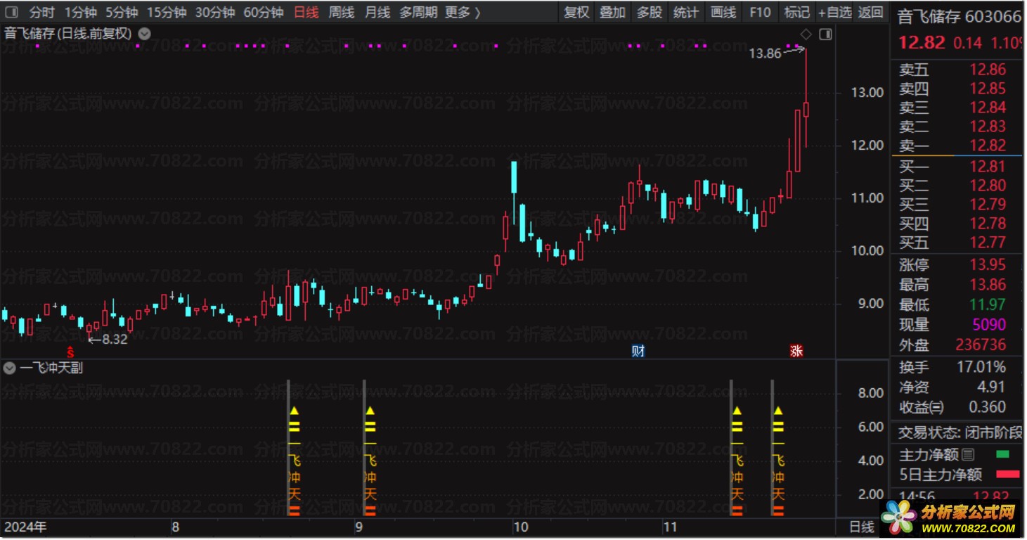The width and height of the screenshot is (1027, 540).
Task: Click 净资 value 4.91
Action: click(990, 387)
